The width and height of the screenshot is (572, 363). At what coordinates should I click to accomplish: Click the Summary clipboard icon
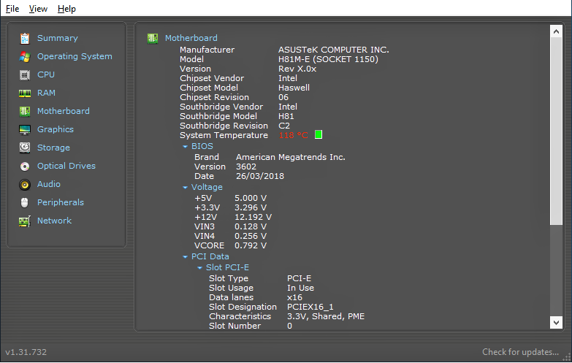(24, 38)
